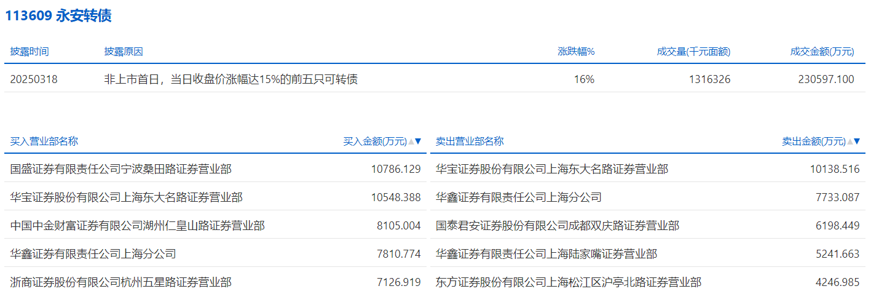Select seller 华鑫证券上海陆家嘴证券营业部
Screen dimensions: 871x294
[546, 253]
